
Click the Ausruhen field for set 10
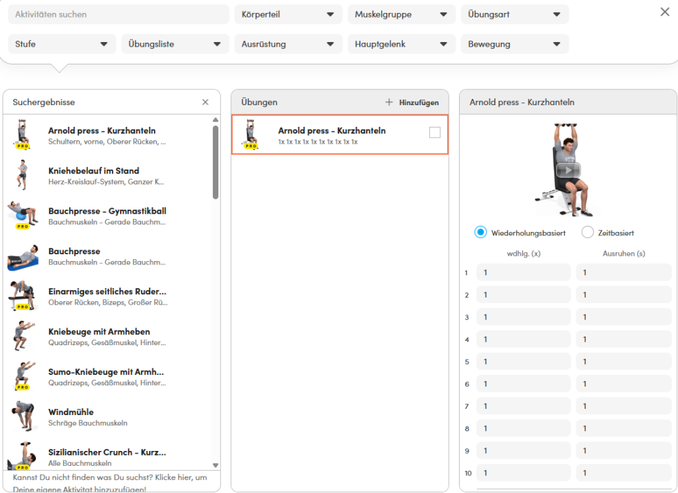click(x=623, y=473)
